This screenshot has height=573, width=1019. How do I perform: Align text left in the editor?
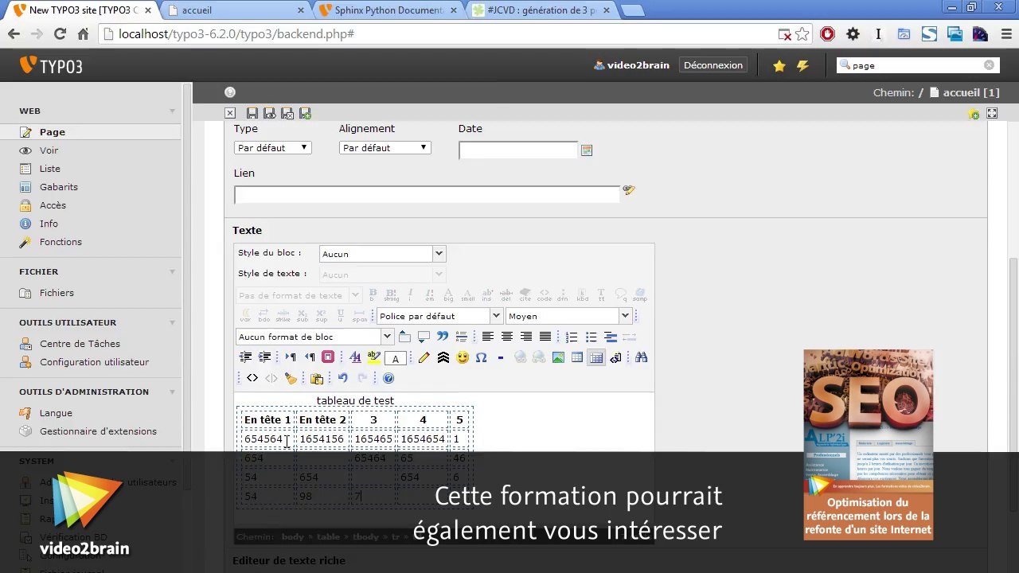pyautogui.click(x=487, y=337)
